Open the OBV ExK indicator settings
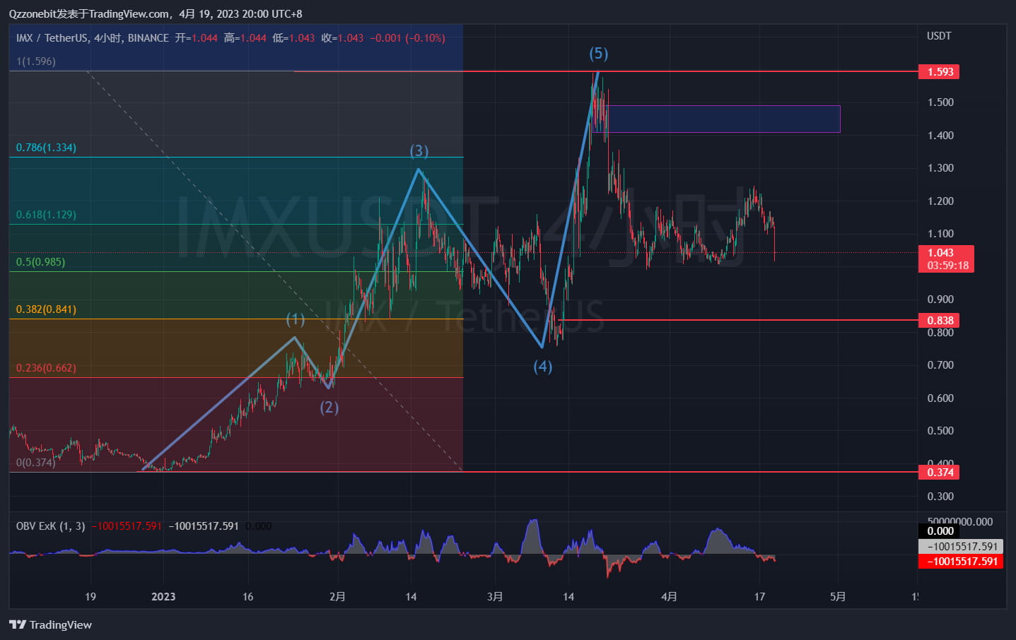 (x=49, y=526)
